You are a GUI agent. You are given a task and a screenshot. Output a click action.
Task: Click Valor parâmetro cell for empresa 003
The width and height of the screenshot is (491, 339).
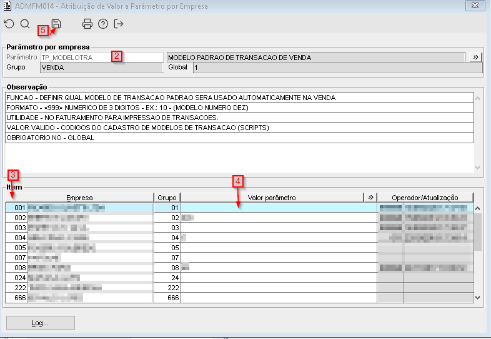(x=279, y=228)
